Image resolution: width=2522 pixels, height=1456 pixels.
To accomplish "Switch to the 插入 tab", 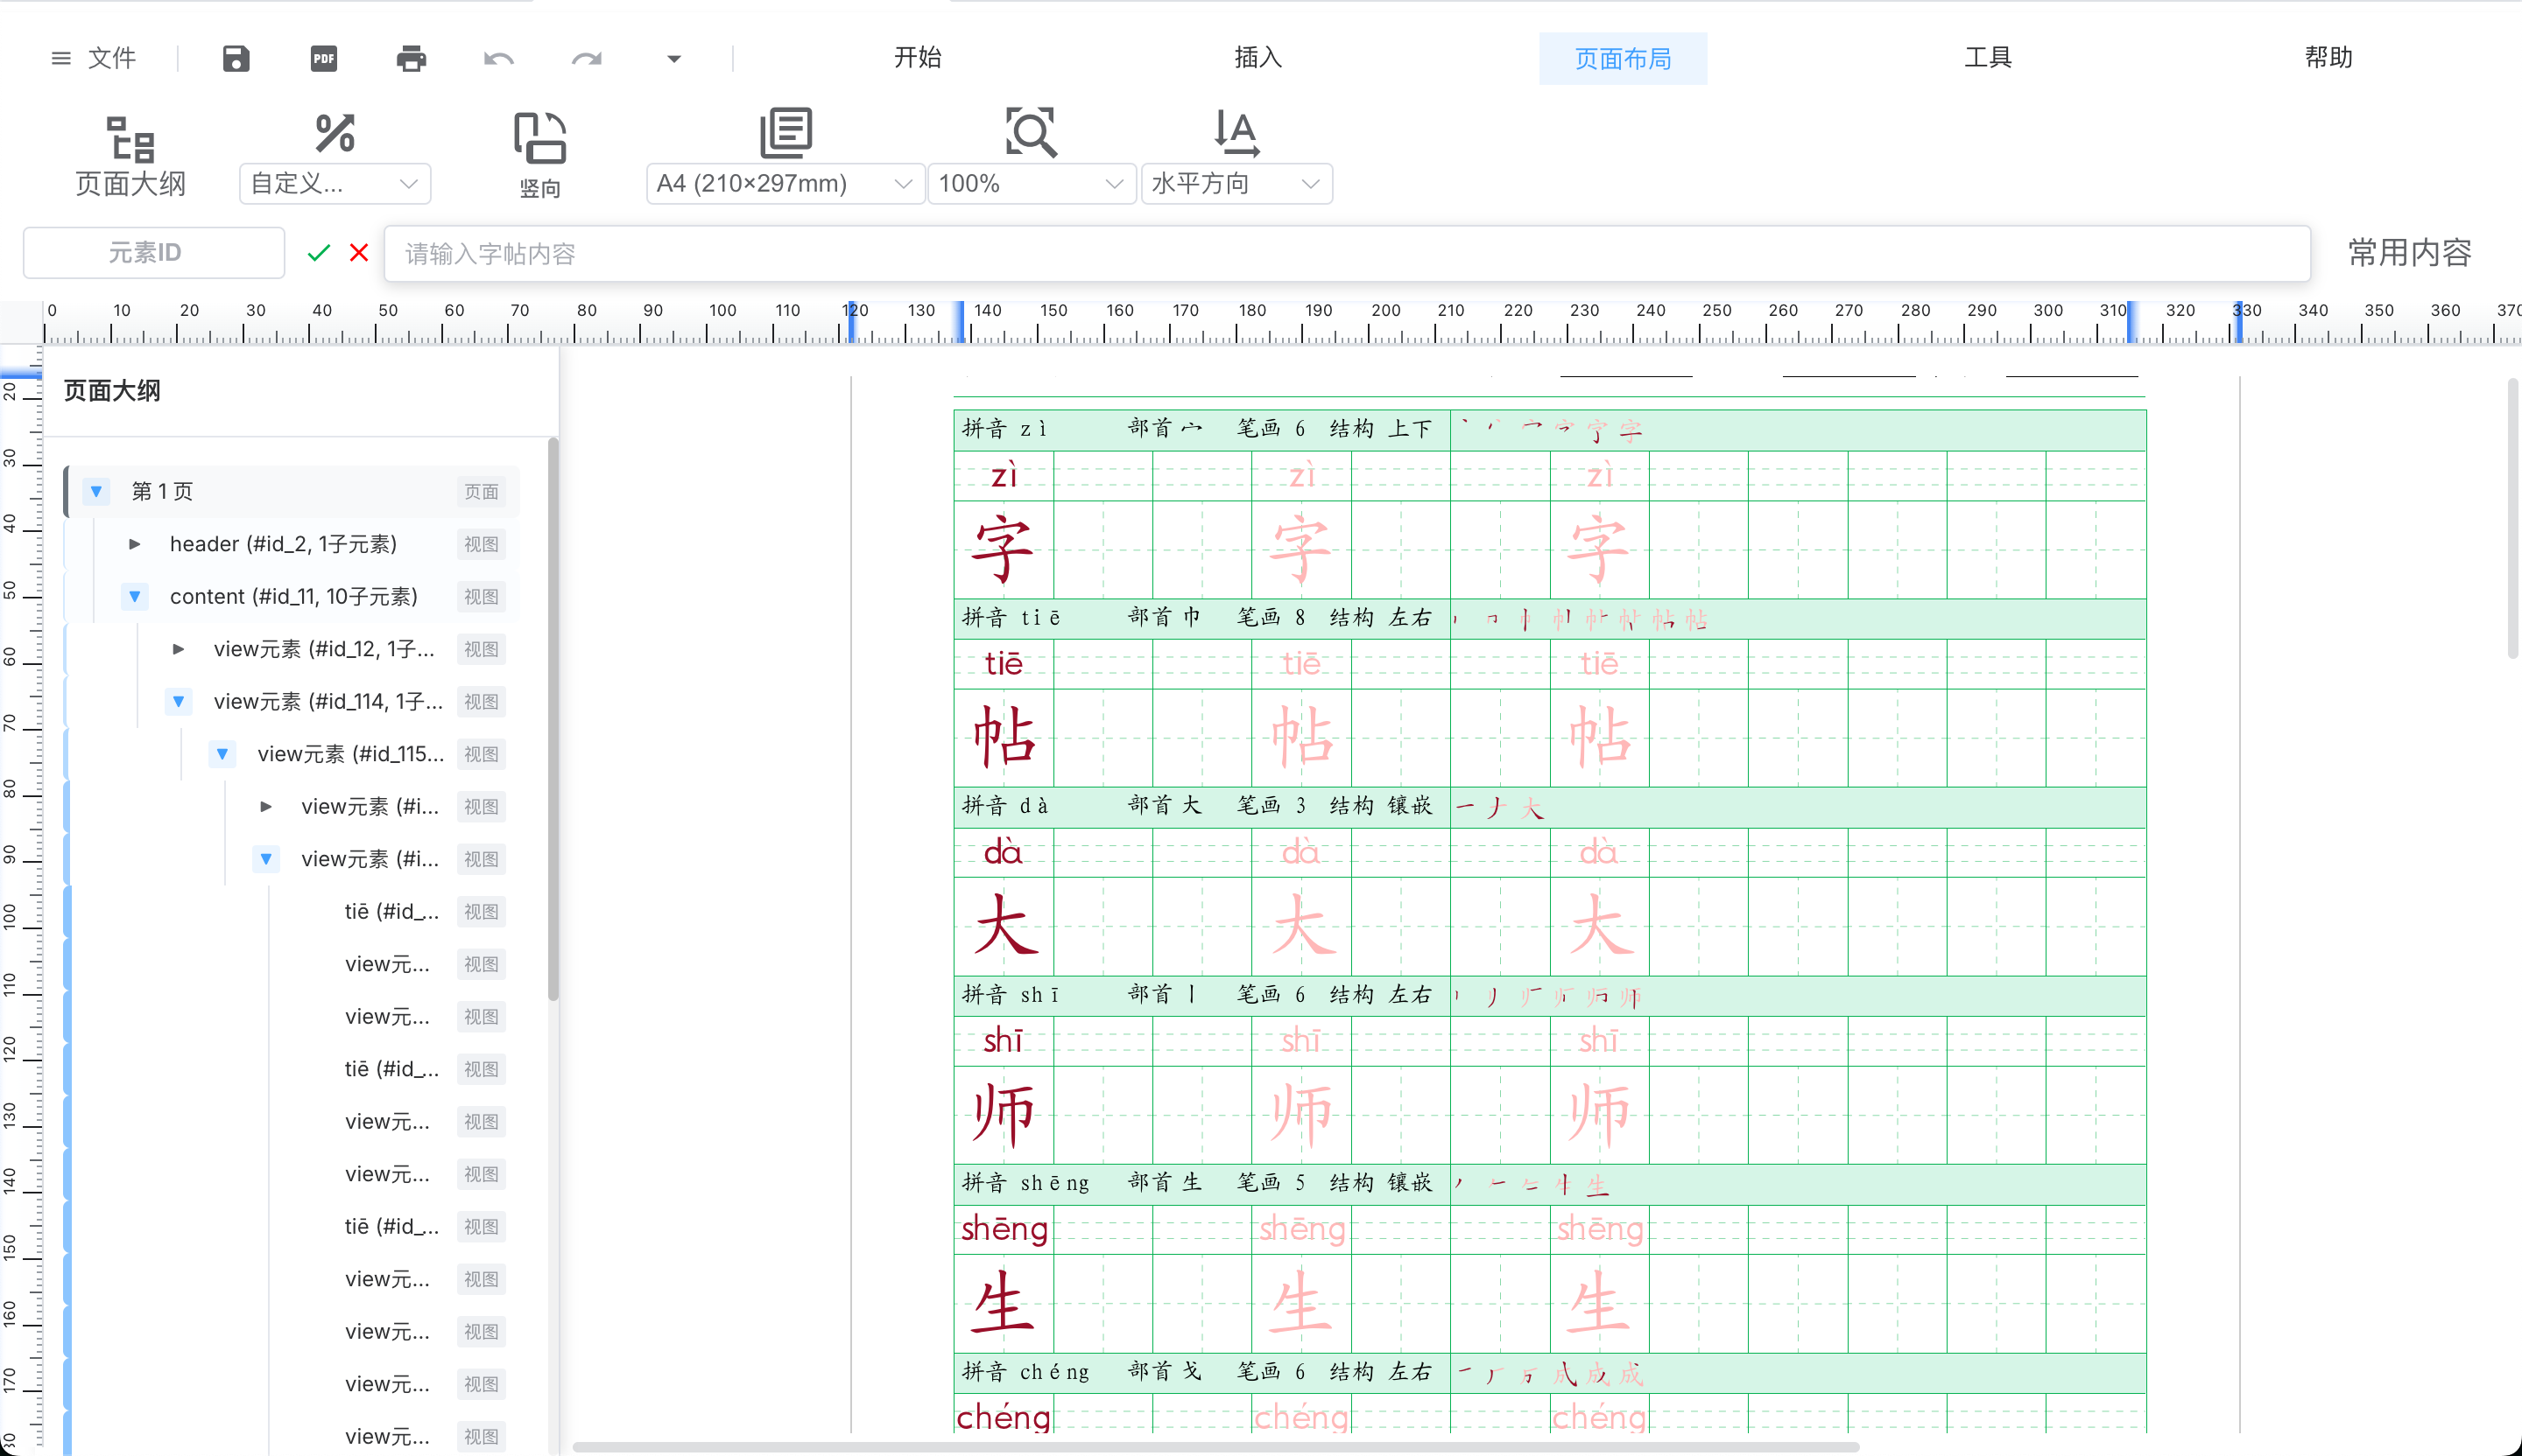I will (x=1257, y=58).
